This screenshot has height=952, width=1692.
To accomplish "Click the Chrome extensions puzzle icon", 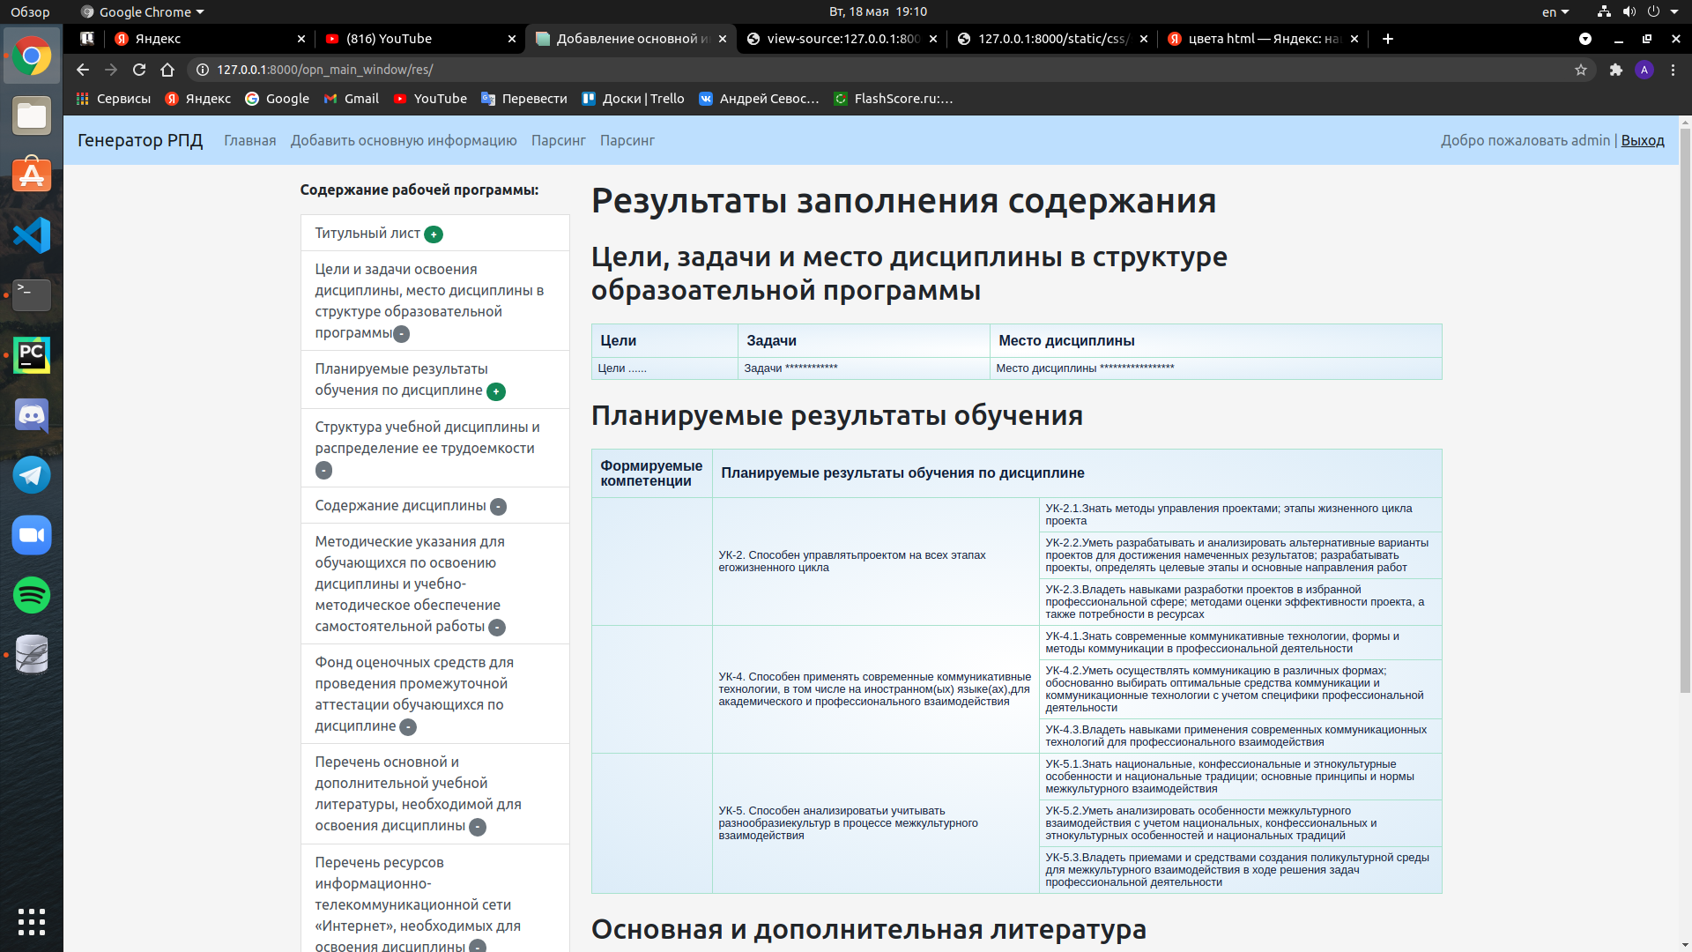I will 1617,70.
